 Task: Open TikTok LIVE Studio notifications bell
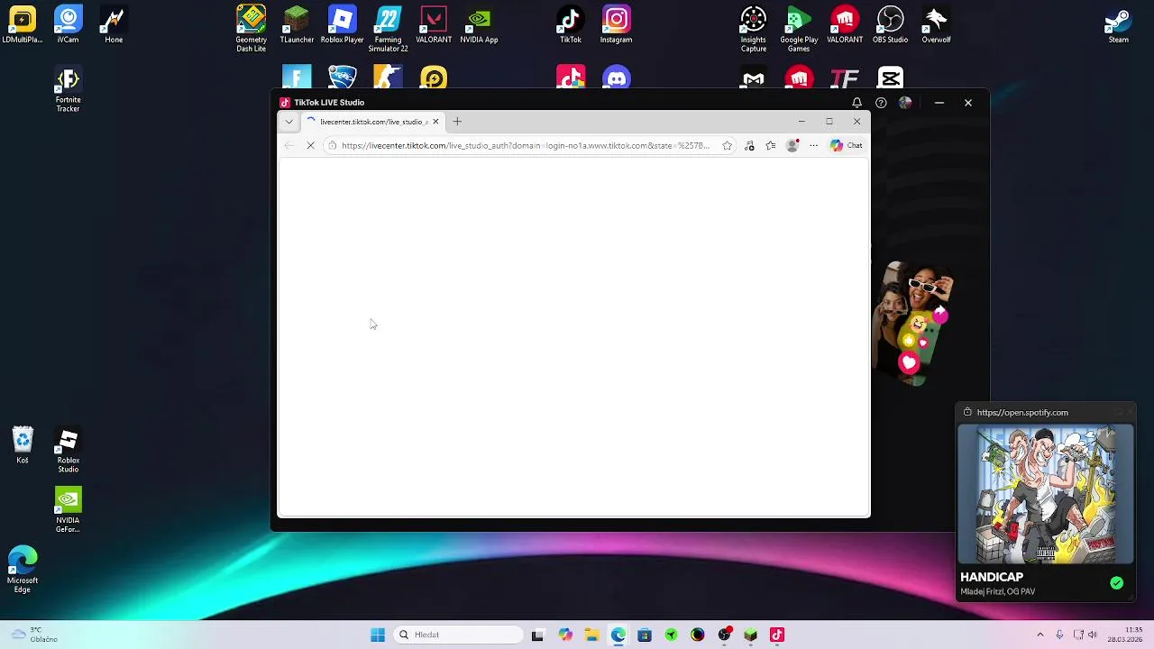(856, 103)
